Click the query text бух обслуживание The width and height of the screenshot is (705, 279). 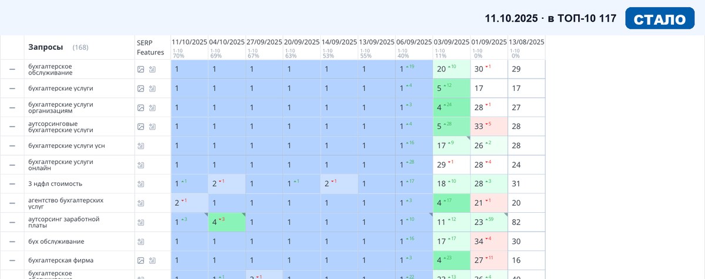pyautogui.click(x=56, y=241)
